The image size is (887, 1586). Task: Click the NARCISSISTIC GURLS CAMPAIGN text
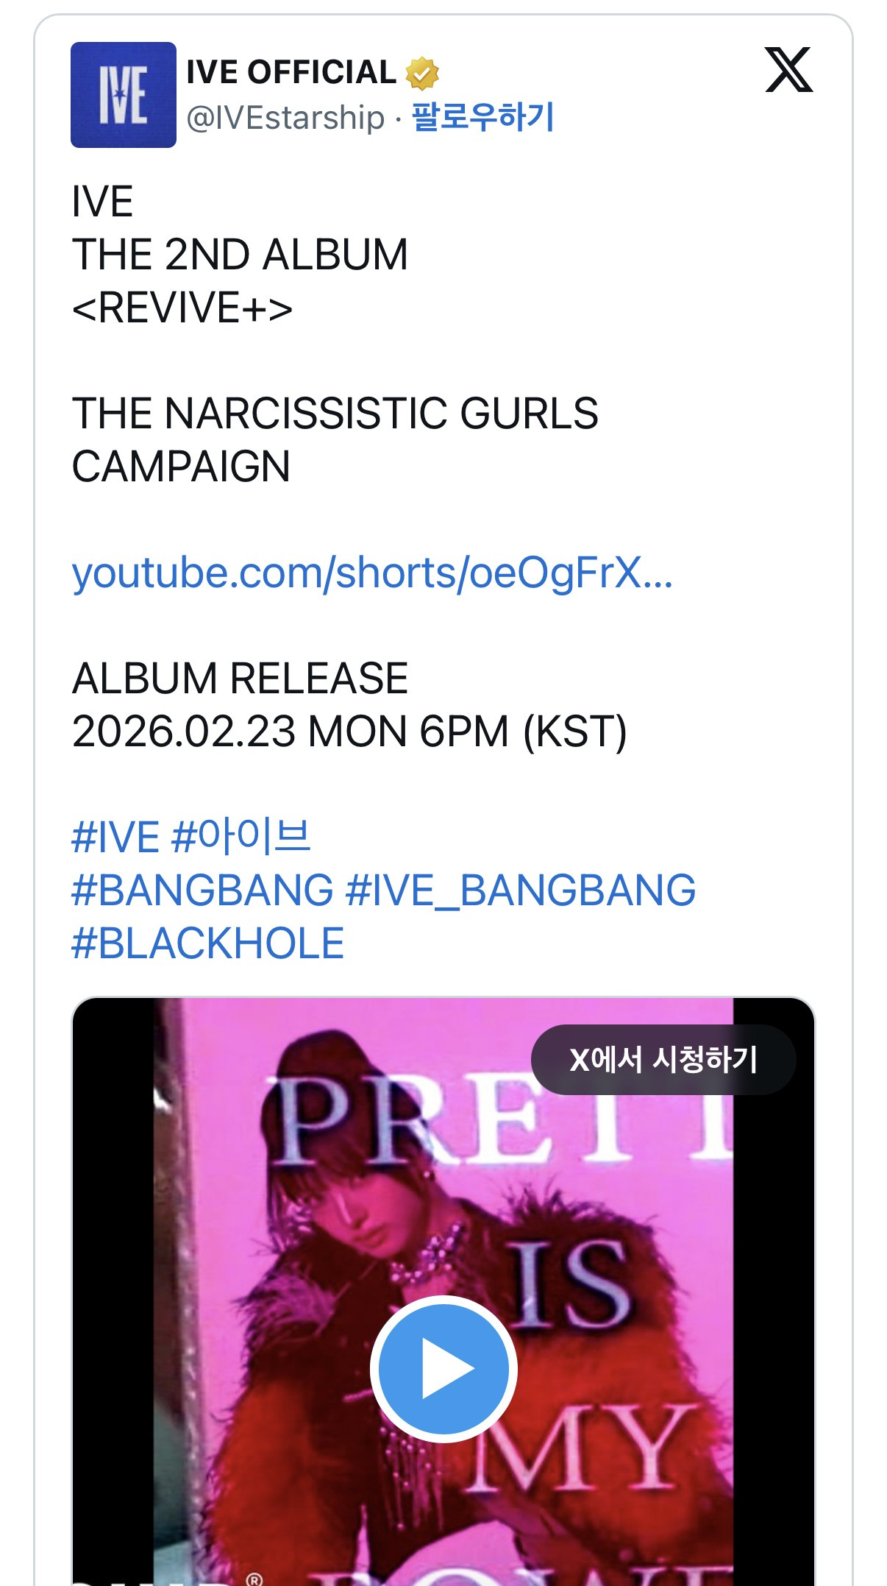[x=335, y=440]
